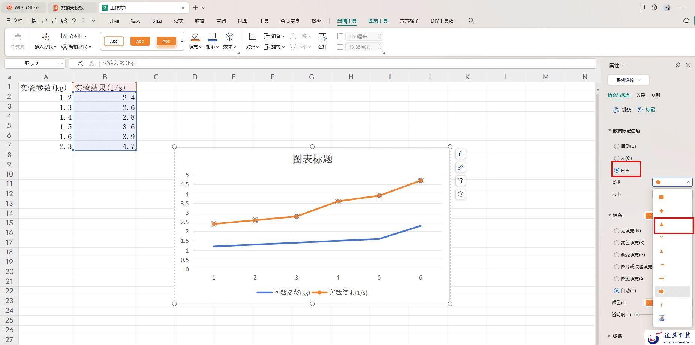Click the chart filter funnel button
This screenshot has width=695, height=345.
pos(461,181)
